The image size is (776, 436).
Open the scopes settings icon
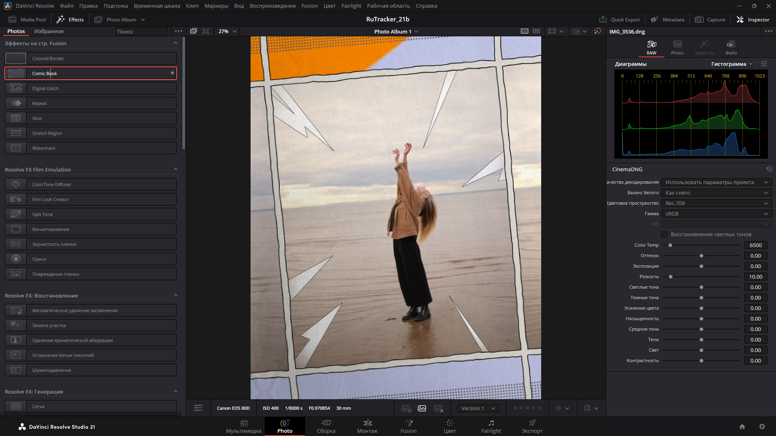click(763, 64)
